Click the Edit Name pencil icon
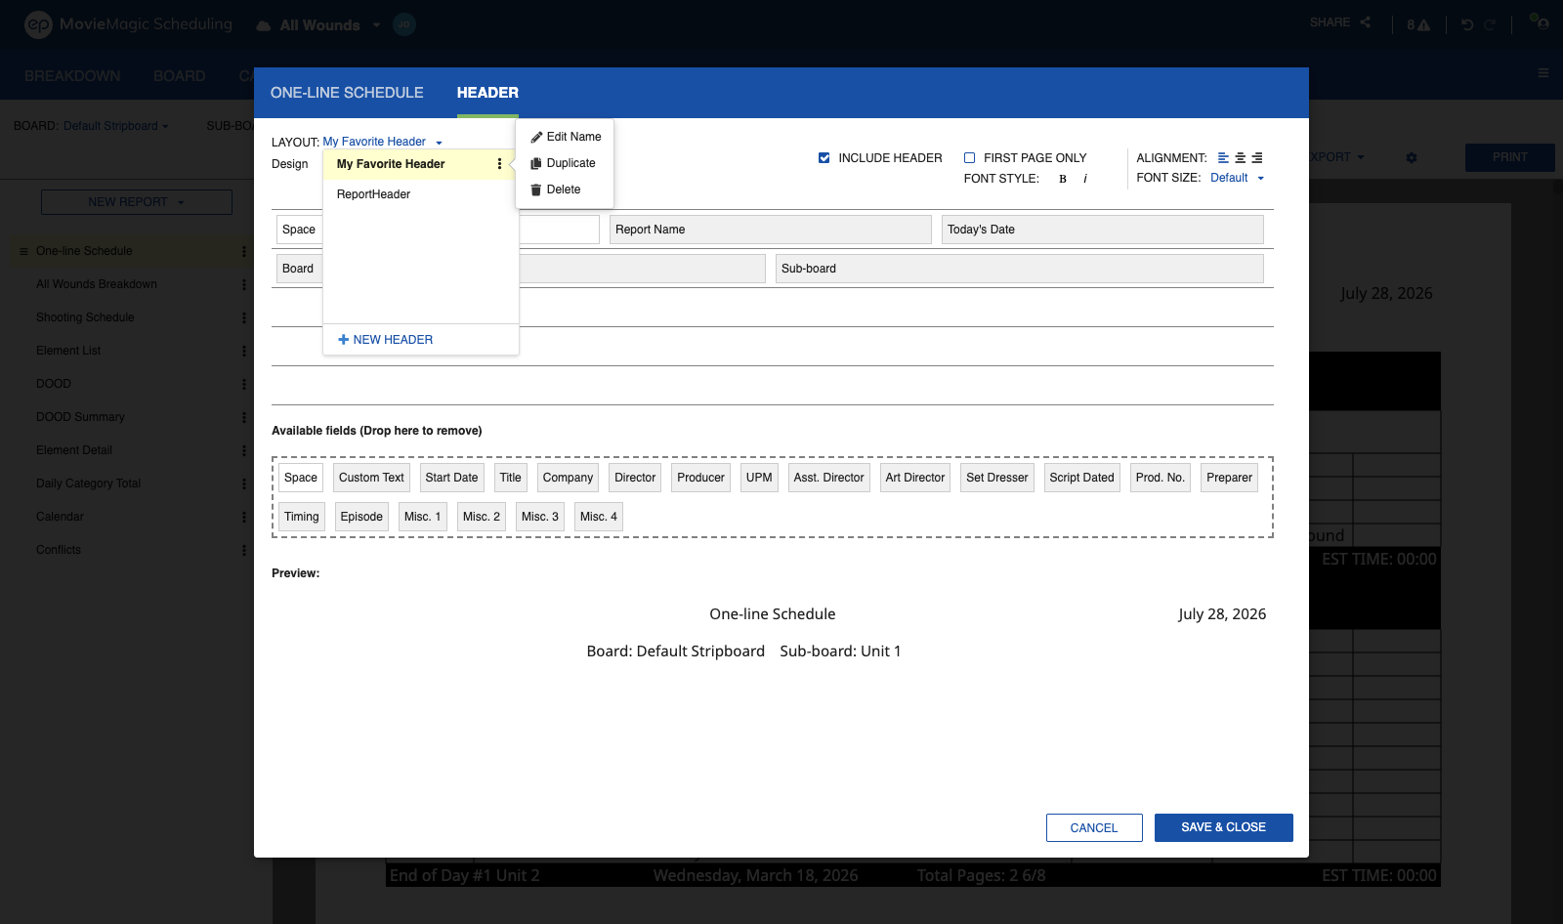The image size is (1563, 924). (536, 137)
